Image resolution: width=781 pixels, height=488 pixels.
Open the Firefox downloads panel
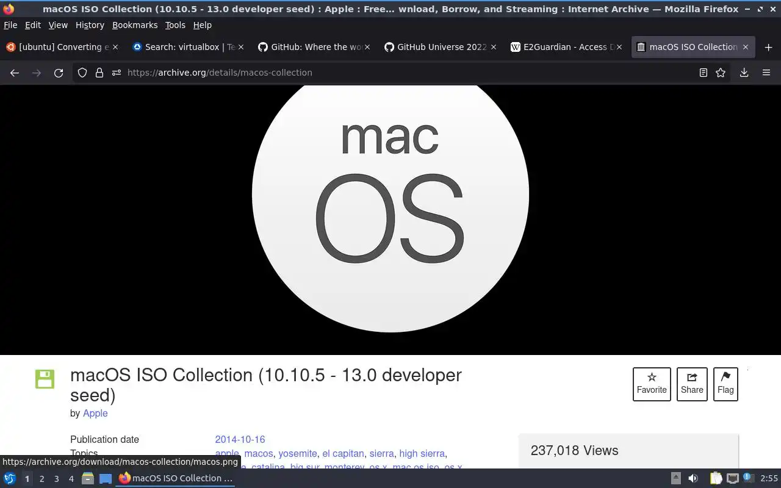tap(744, 73)
